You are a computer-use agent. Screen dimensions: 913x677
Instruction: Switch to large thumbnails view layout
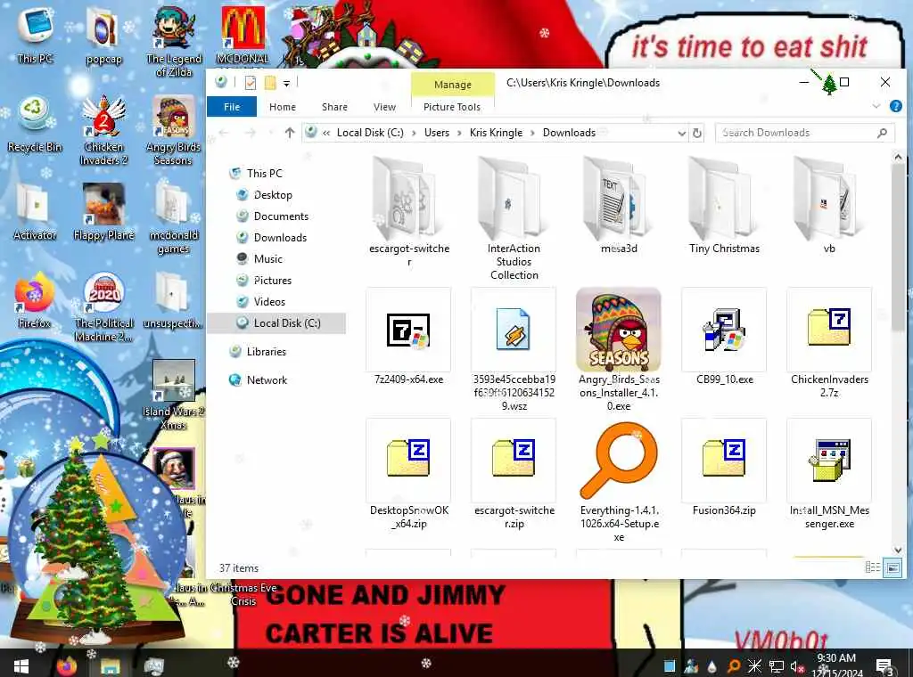[x=892, y=567]
